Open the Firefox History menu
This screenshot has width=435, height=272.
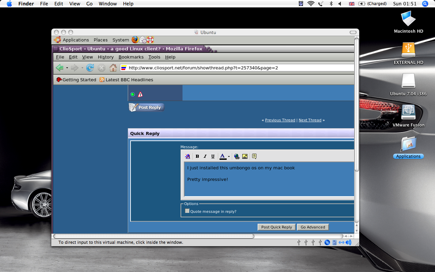click(106, 57)
